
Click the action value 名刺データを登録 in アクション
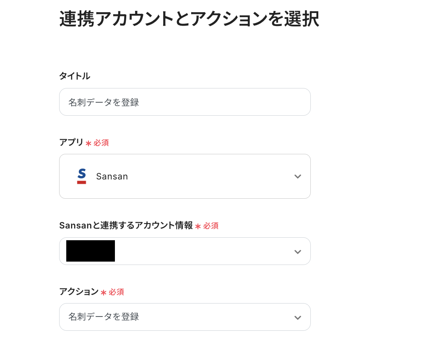[x=104, y=317]
